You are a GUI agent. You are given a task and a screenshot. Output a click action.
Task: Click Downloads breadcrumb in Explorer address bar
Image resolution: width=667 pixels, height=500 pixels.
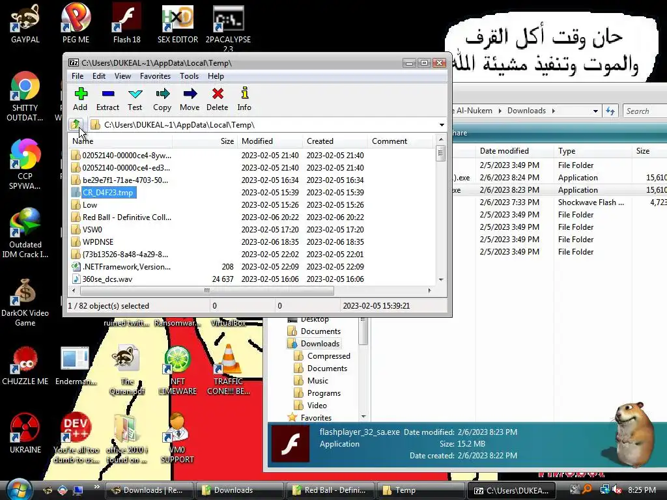(x=526, y=111)
